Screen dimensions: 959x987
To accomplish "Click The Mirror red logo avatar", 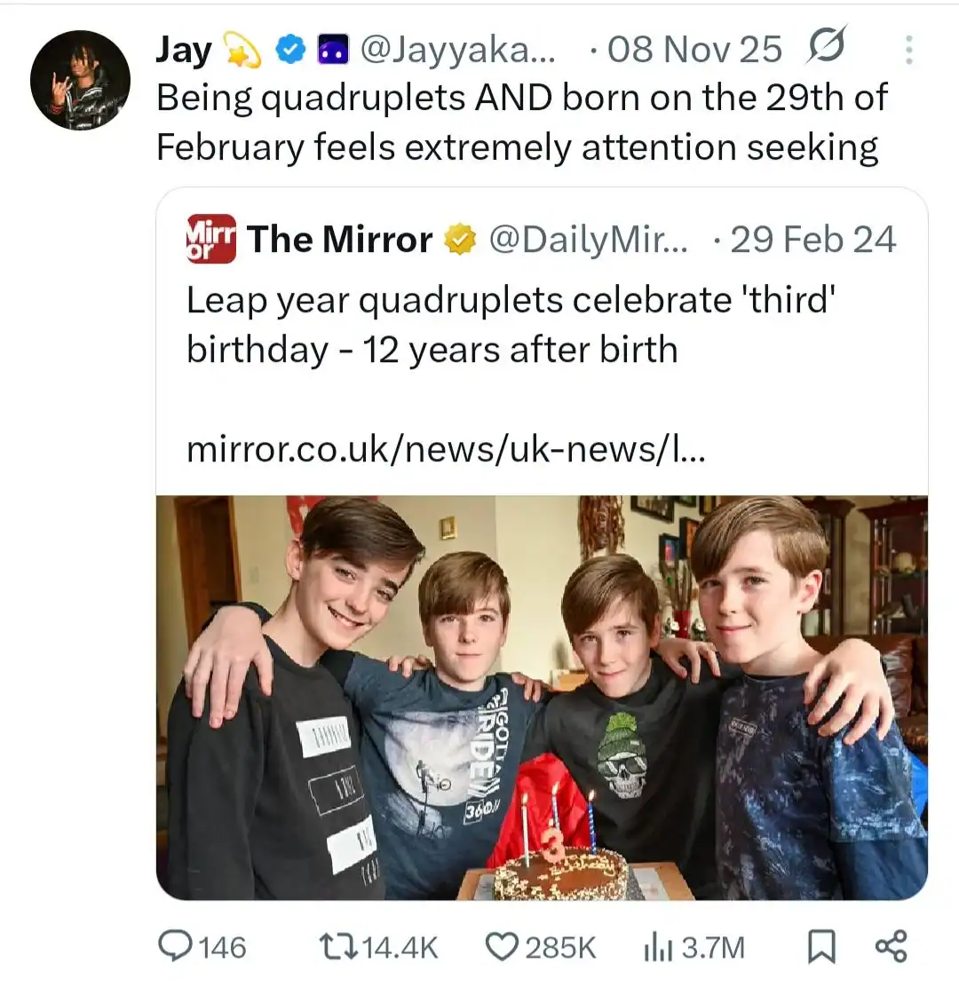I will click(x=211, y=239).
